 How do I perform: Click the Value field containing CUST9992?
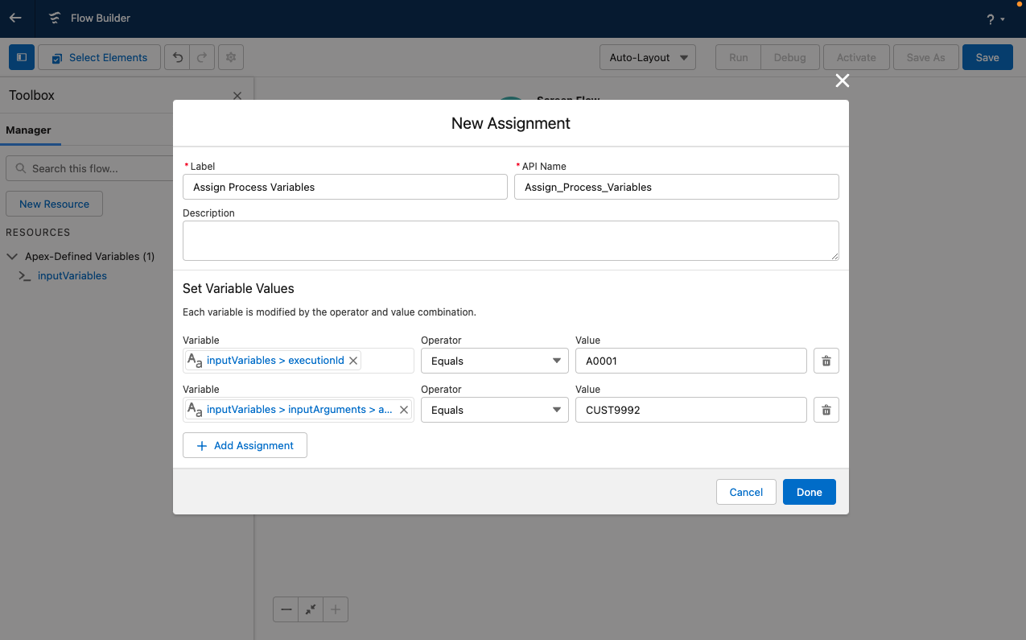pyautogui.click(x=691, y=410)
